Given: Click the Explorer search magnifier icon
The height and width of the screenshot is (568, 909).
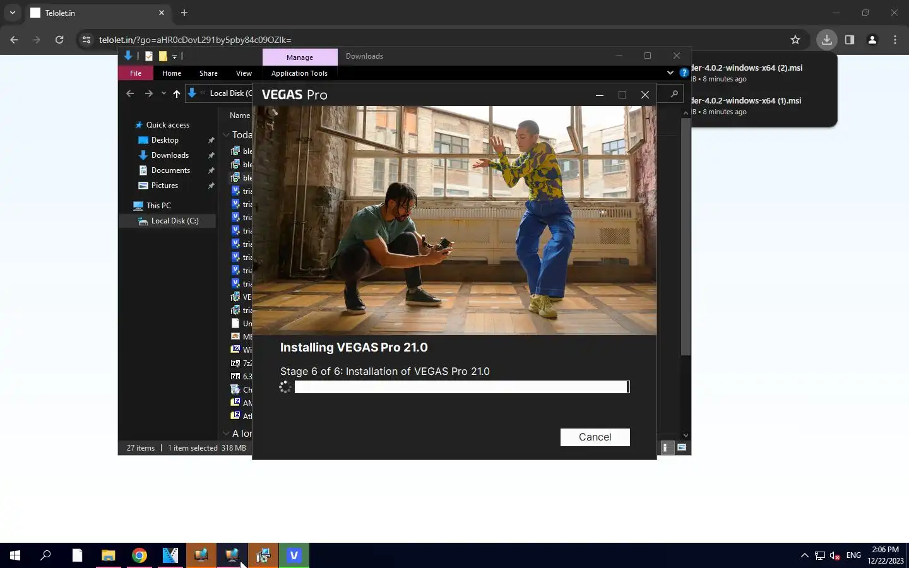Looking at the screenshot, I should coord(674,93).
